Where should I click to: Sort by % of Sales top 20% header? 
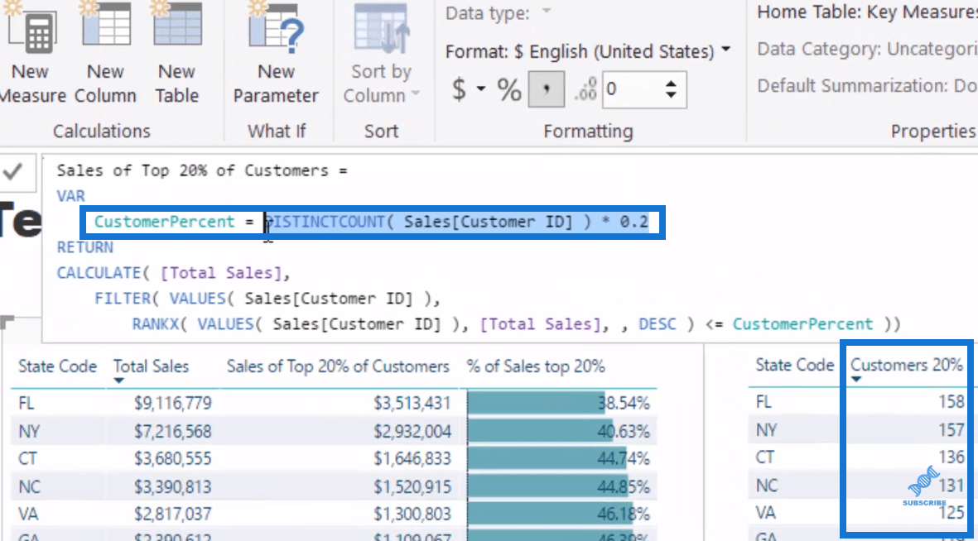[535, 366]
